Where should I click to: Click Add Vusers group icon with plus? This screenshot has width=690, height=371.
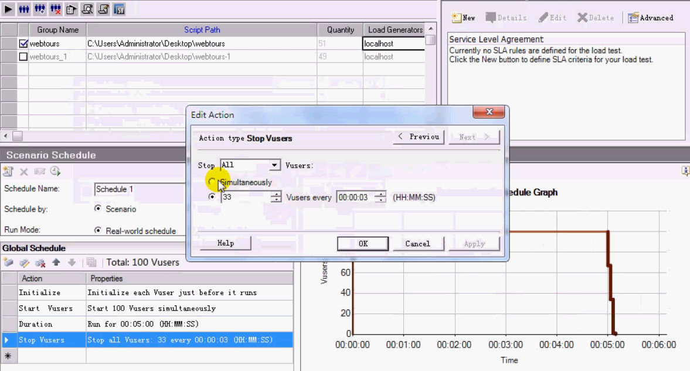[40, 9]
